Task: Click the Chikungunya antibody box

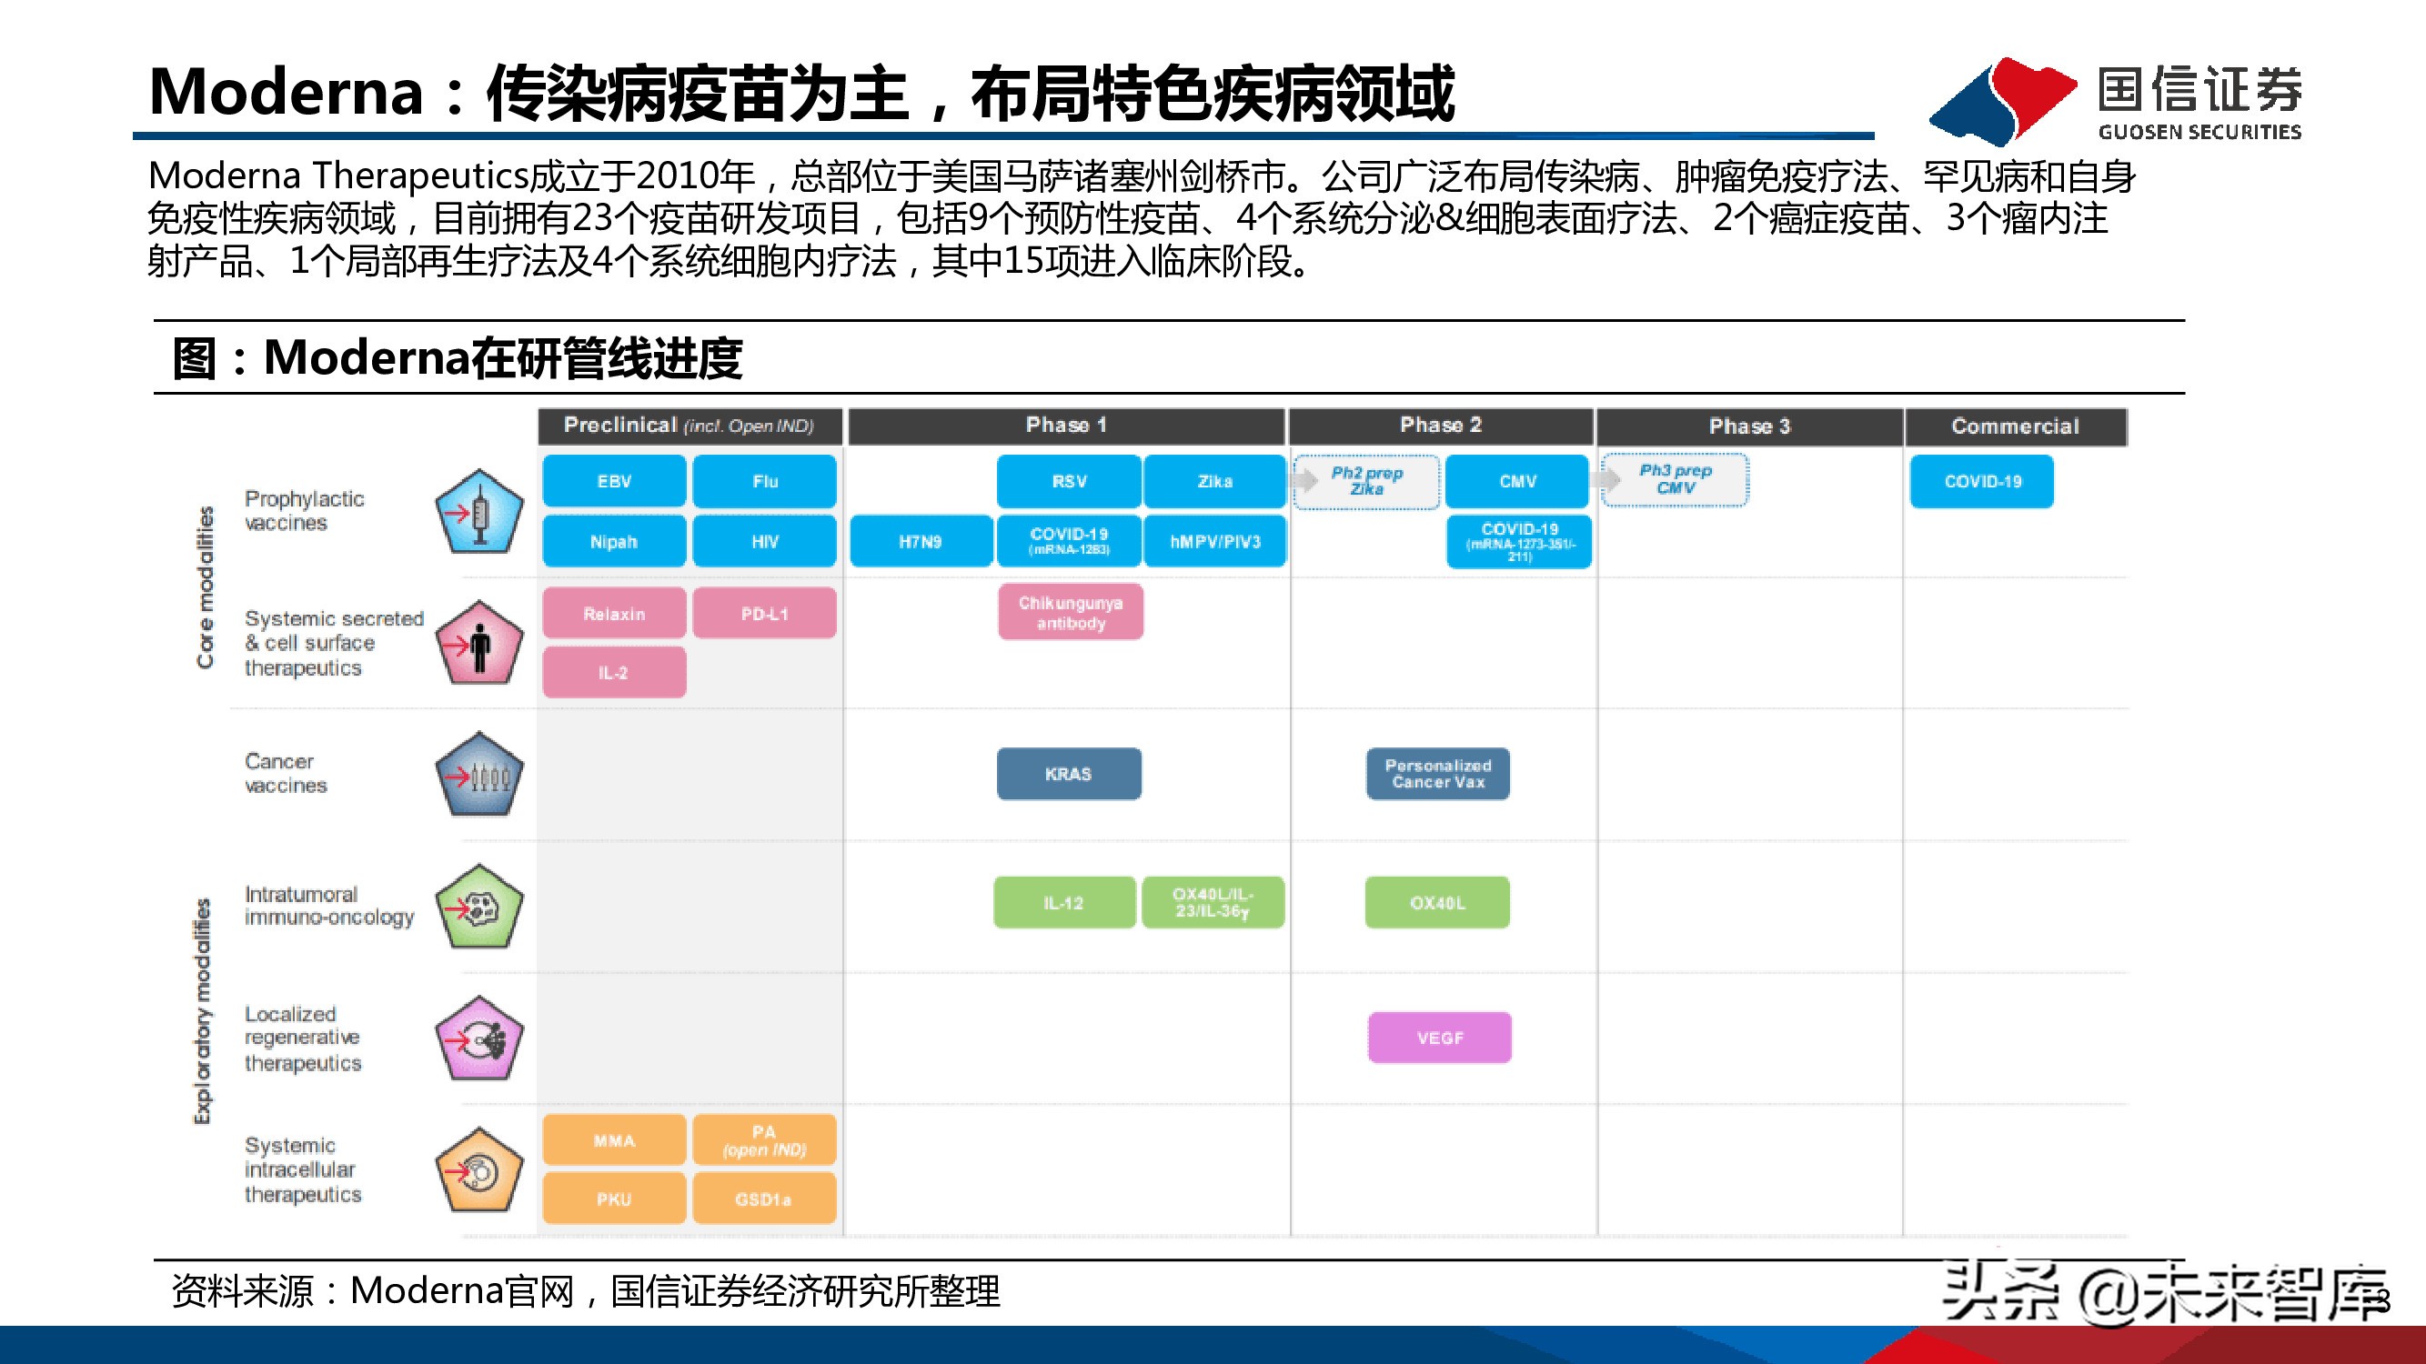Action: tap(1071, 612)
